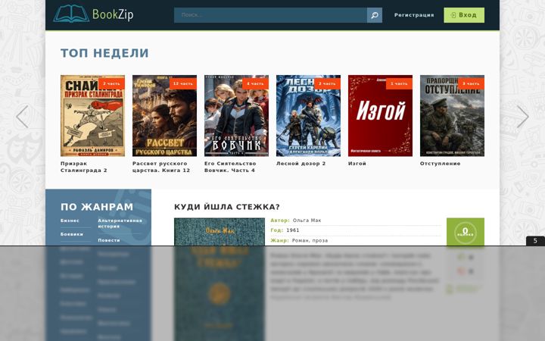Click the Вход login button
The height and width of the screenshot is (341, 545).
point(464,15)
